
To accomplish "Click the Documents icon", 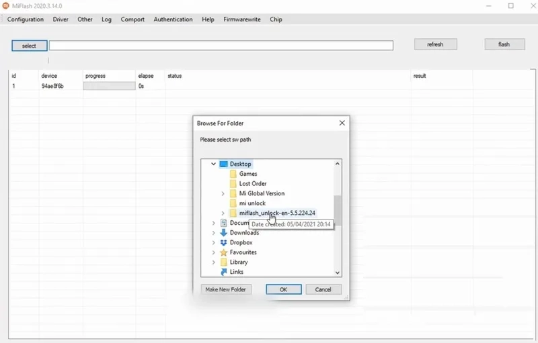I will (x=224, y=223).
